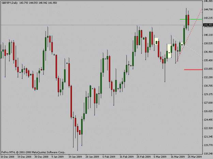Screen dimensions: 213x159
Task: Click the 129.175 price axis label
Action: click(x=208, y=94)
